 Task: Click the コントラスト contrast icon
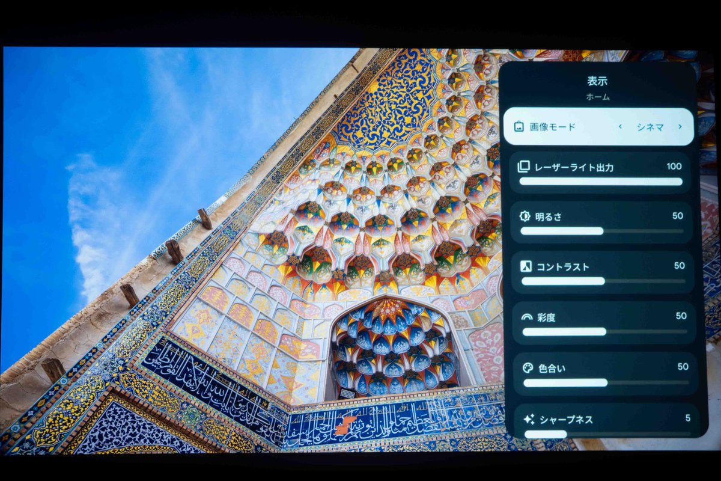click(526, 266)
